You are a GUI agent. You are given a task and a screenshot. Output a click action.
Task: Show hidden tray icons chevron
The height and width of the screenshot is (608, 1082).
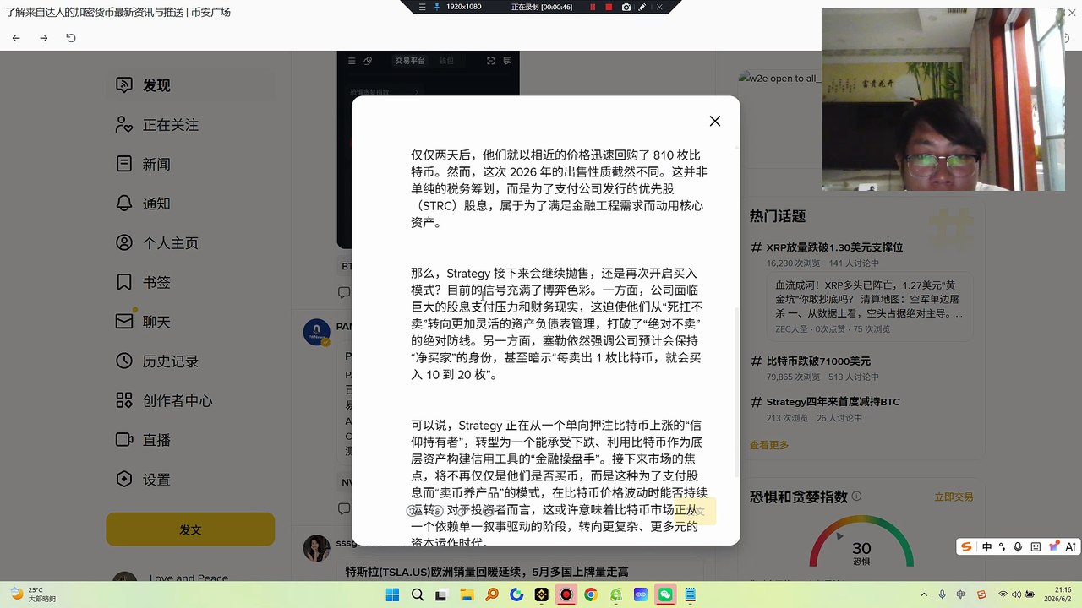click(x=924, y=594)
